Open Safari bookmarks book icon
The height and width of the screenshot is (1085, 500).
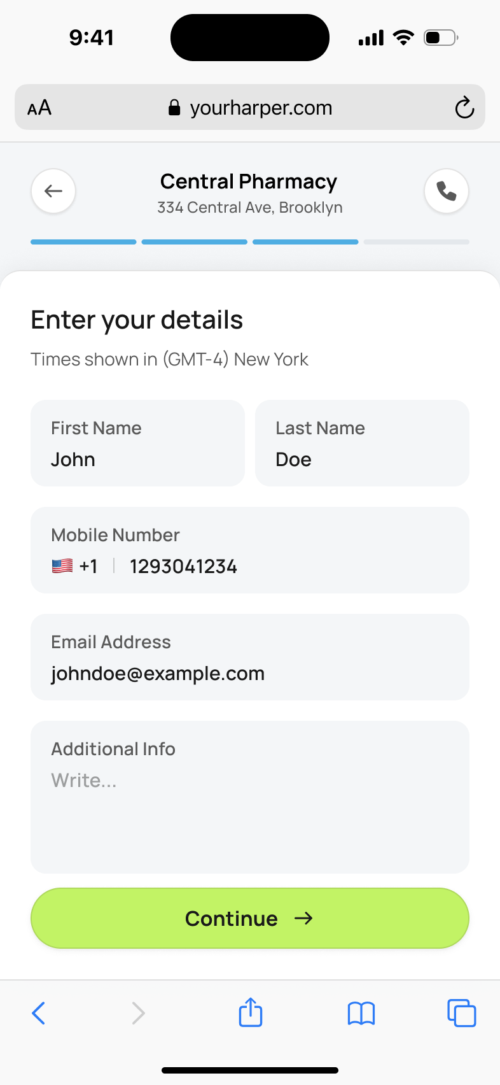[x=361, y=1013]
